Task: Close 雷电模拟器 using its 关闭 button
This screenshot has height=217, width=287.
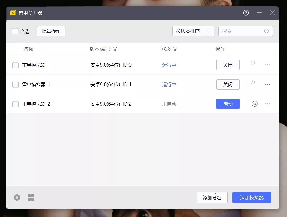Action: pyautogui.click(x=228, y=65)
